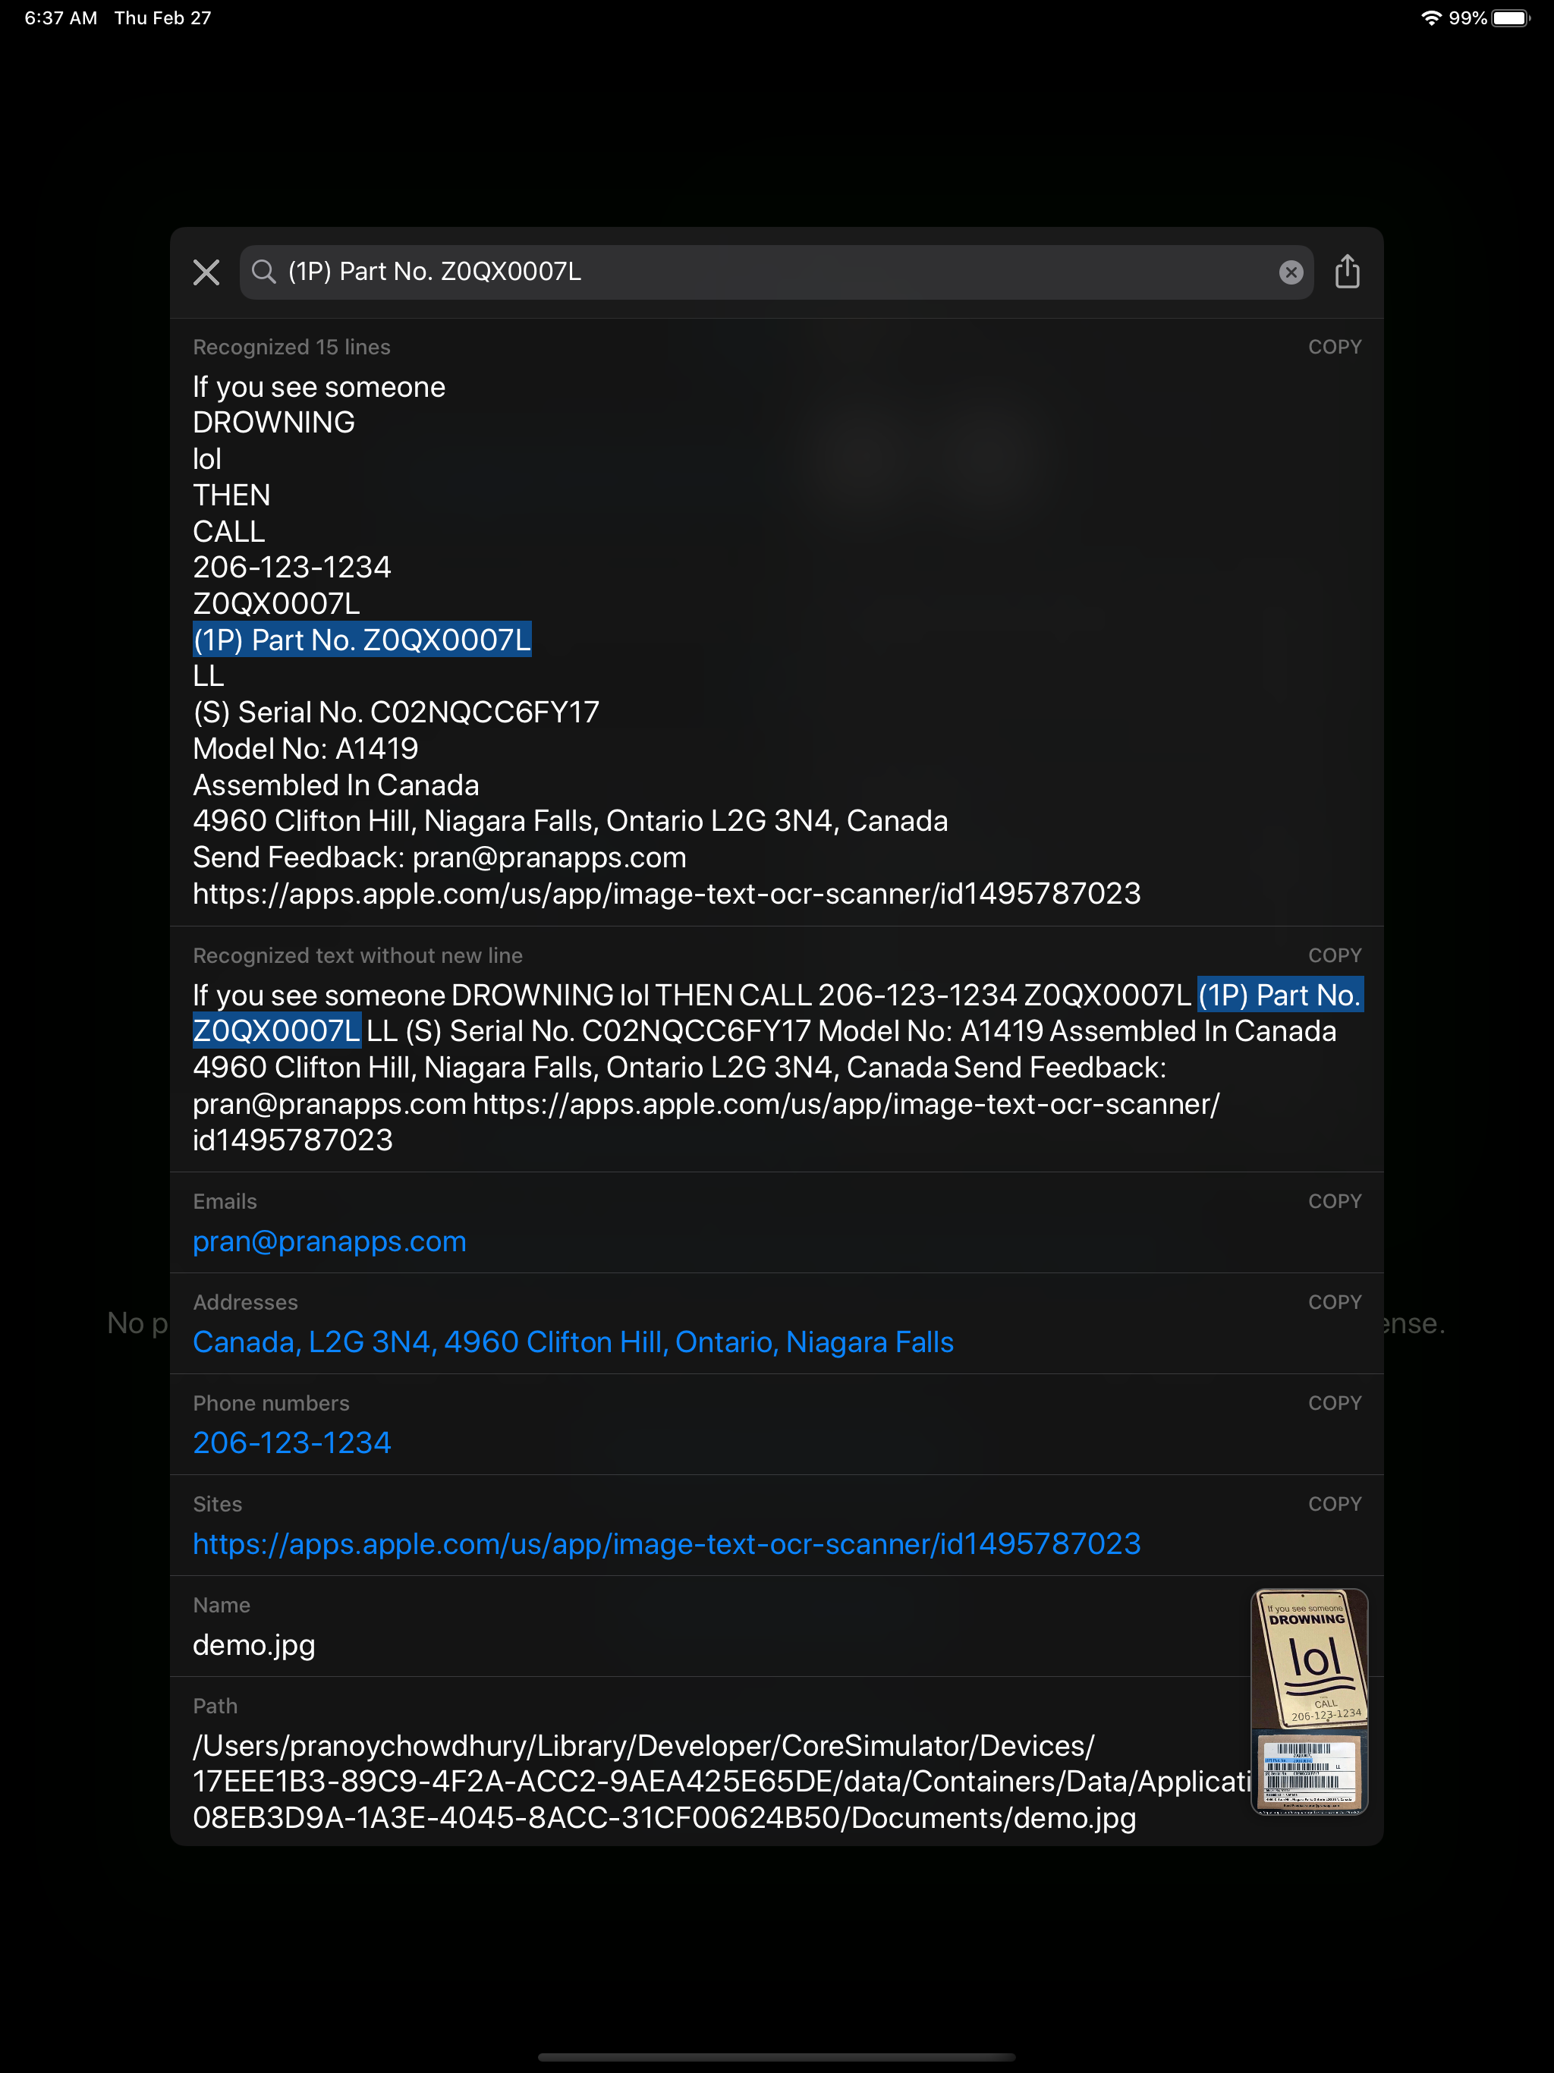Open the apps.apple.com OCR scanner link
The width and height of the screenshot is (1554, 2073).
coord(665,1543)
